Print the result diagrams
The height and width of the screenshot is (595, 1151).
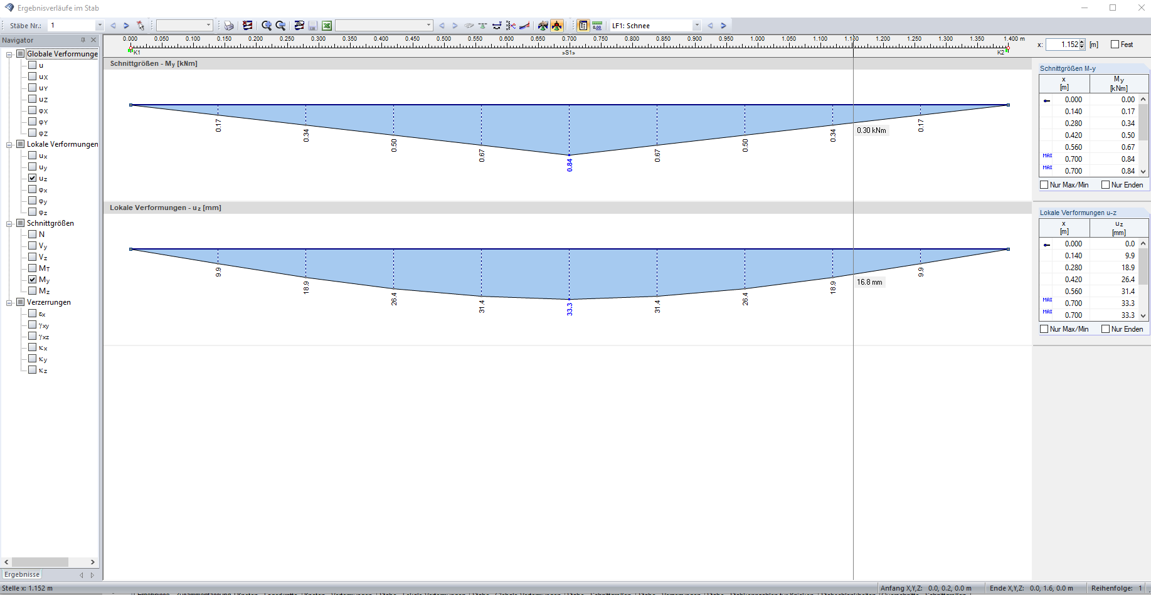point(229,26)
